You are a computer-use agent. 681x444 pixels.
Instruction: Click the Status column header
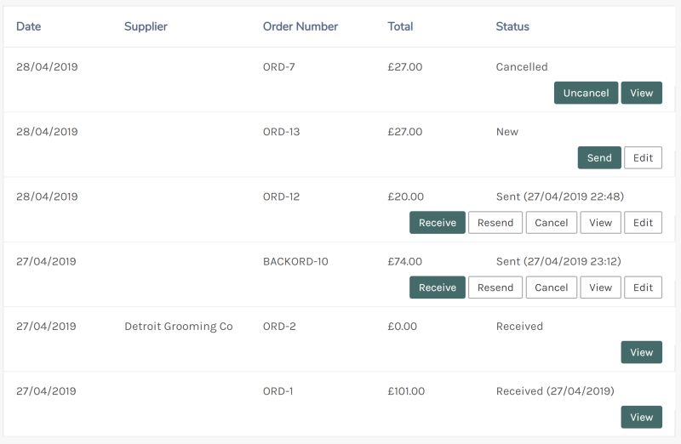[x=512, y=26]
